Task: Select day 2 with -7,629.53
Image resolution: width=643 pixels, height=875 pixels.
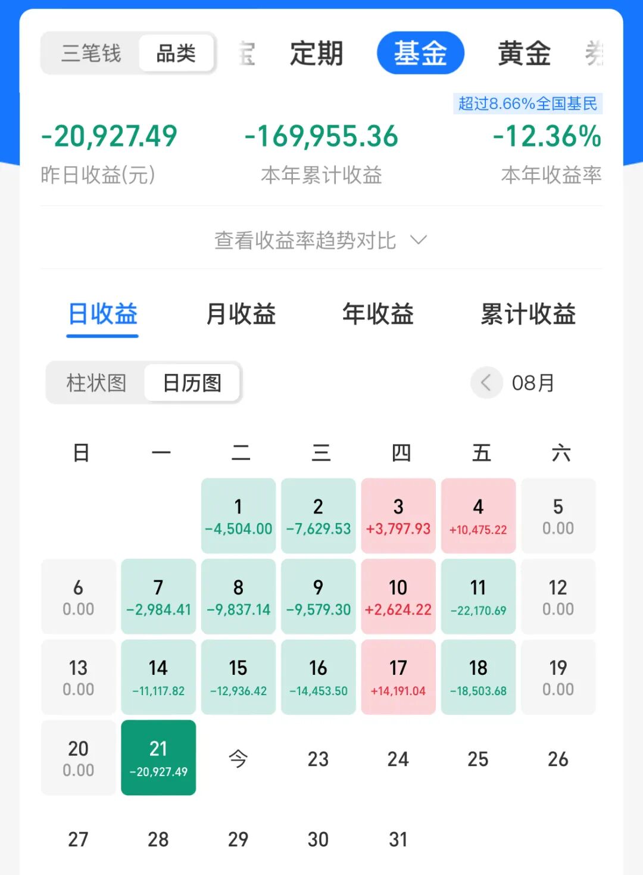Action: (319, 516)
